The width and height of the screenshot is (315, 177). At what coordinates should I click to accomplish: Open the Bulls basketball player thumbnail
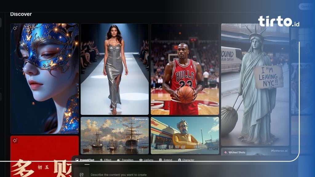click(185, 69)
